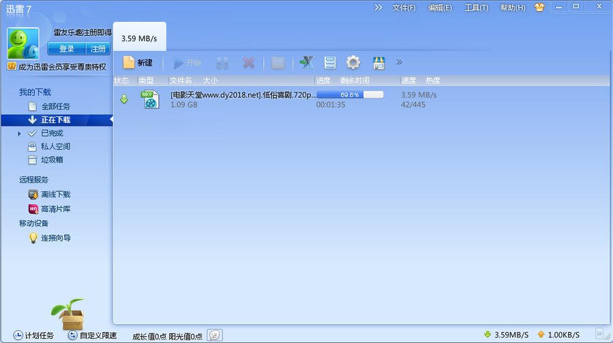Screen dimensions: 613x343
Task: Click the 移动设备 section heading
Action: pos(33,223)
